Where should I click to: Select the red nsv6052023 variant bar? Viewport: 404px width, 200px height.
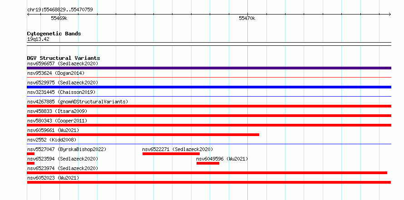[209, 182]
